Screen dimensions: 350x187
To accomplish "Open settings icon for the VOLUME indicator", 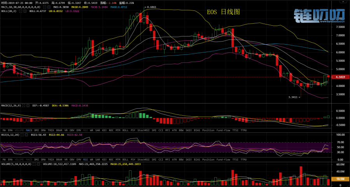I will click(33, 164).
